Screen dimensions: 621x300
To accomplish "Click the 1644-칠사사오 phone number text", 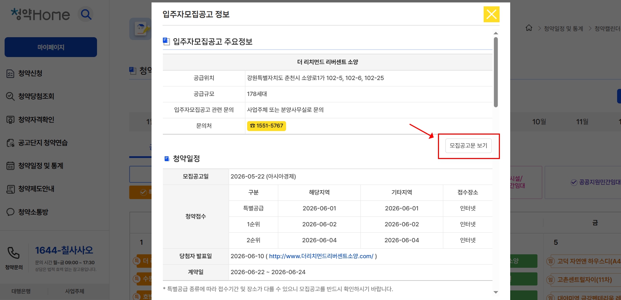I will [64, 250].
